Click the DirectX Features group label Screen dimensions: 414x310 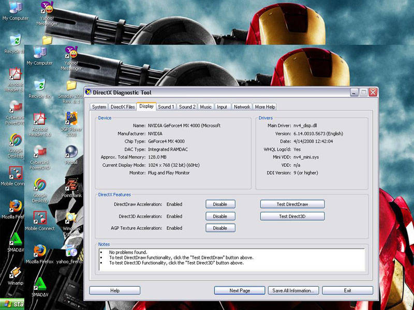pos(114,195)
